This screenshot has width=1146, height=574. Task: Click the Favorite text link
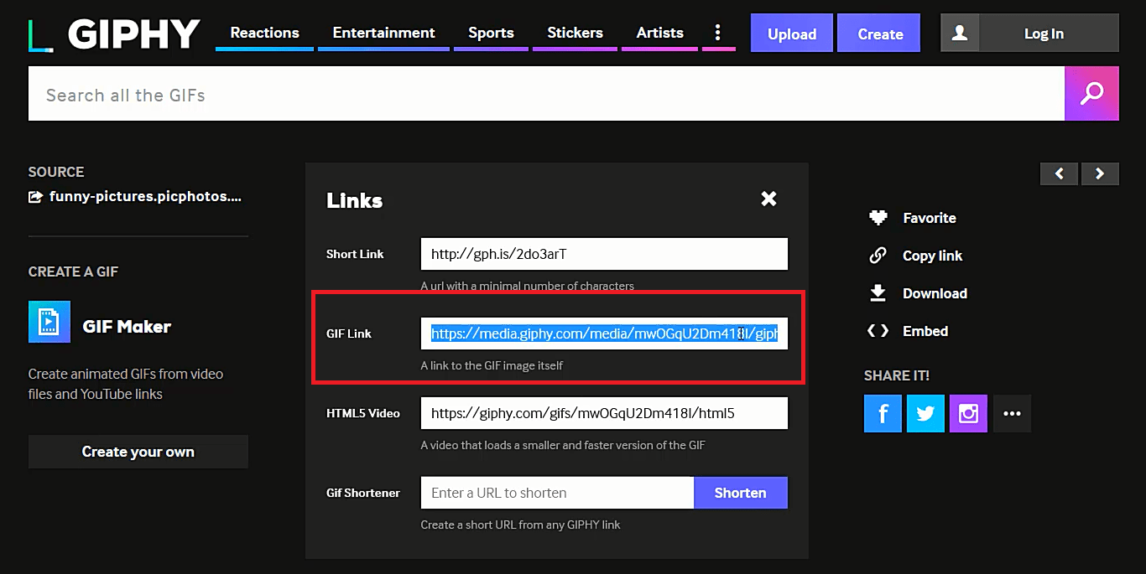coord(930,218)
